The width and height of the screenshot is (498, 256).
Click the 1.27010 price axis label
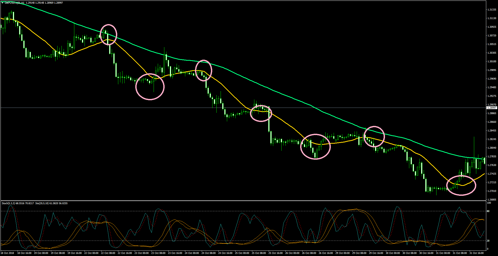point(492,191)
